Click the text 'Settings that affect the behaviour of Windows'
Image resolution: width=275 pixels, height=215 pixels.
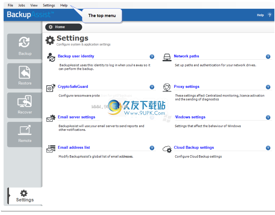pos(208,126)
